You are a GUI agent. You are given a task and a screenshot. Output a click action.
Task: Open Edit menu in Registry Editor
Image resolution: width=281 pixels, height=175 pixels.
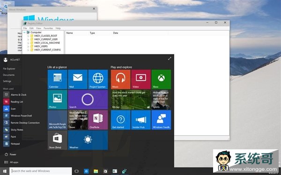pyautogui.click(x=31, y=28)
